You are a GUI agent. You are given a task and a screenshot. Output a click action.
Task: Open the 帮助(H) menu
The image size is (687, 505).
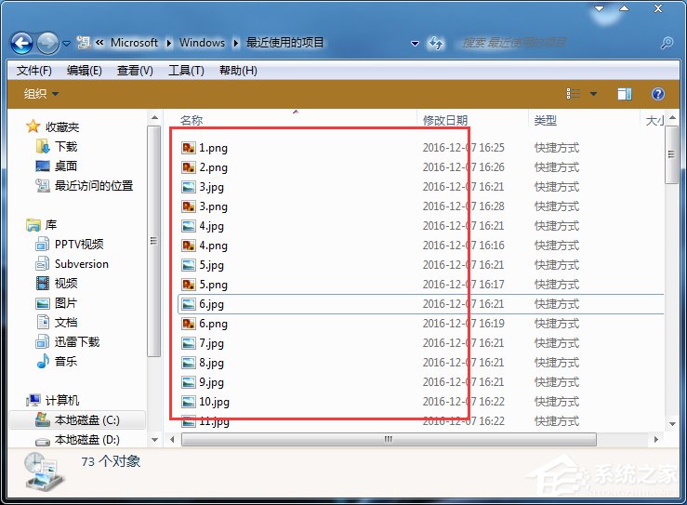coord(238,71)
